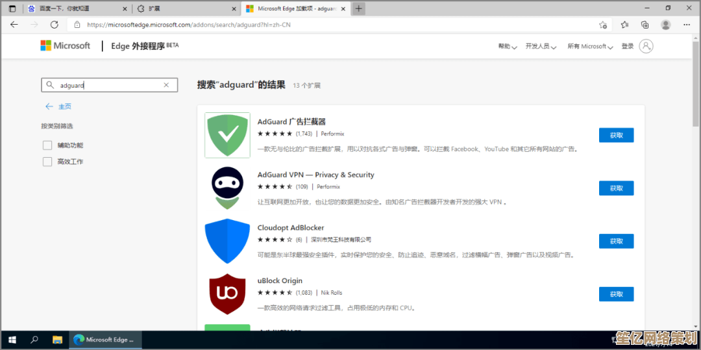Reload the page with the refresh icon

click(x=54, y=25)
